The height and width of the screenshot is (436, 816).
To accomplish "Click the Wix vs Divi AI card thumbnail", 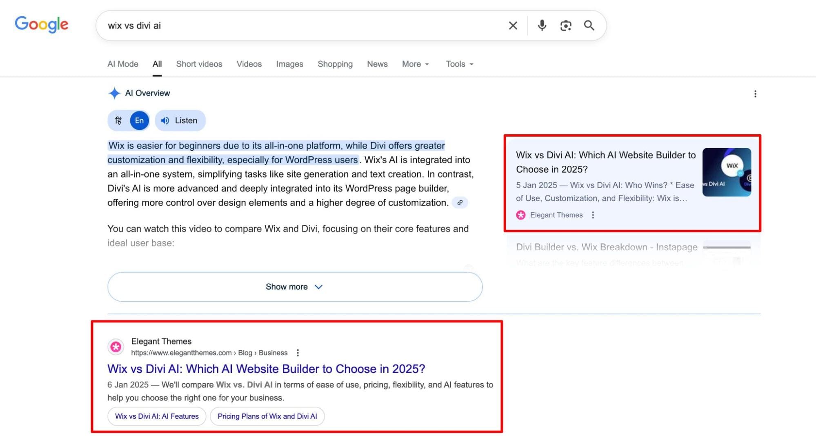I will tap(727, 172).
